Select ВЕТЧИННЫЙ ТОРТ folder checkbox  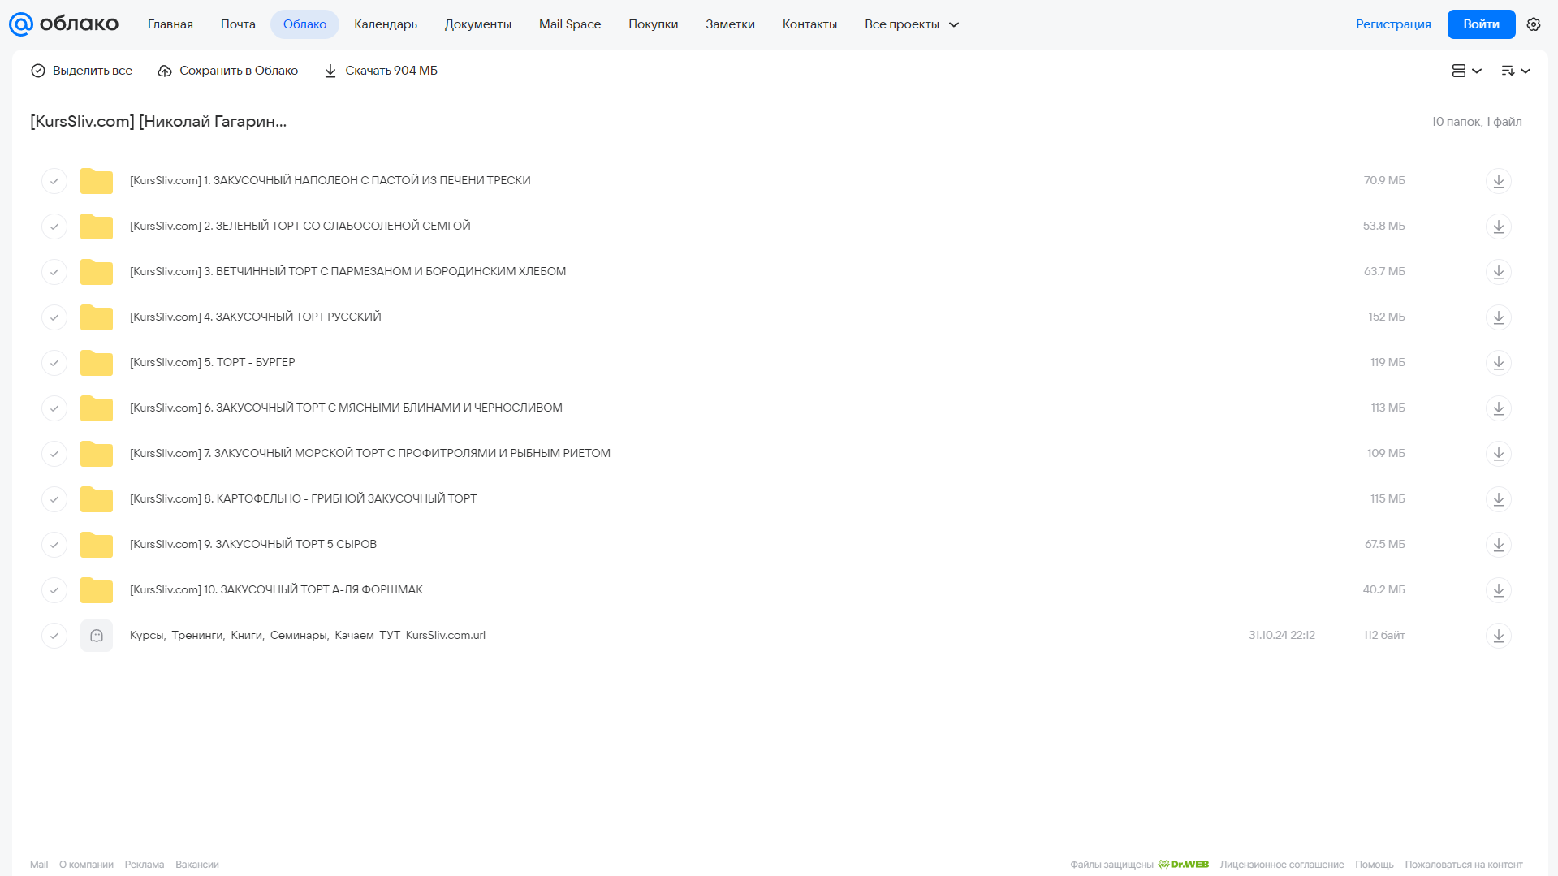pyautogui.click(x=54, y=272)
